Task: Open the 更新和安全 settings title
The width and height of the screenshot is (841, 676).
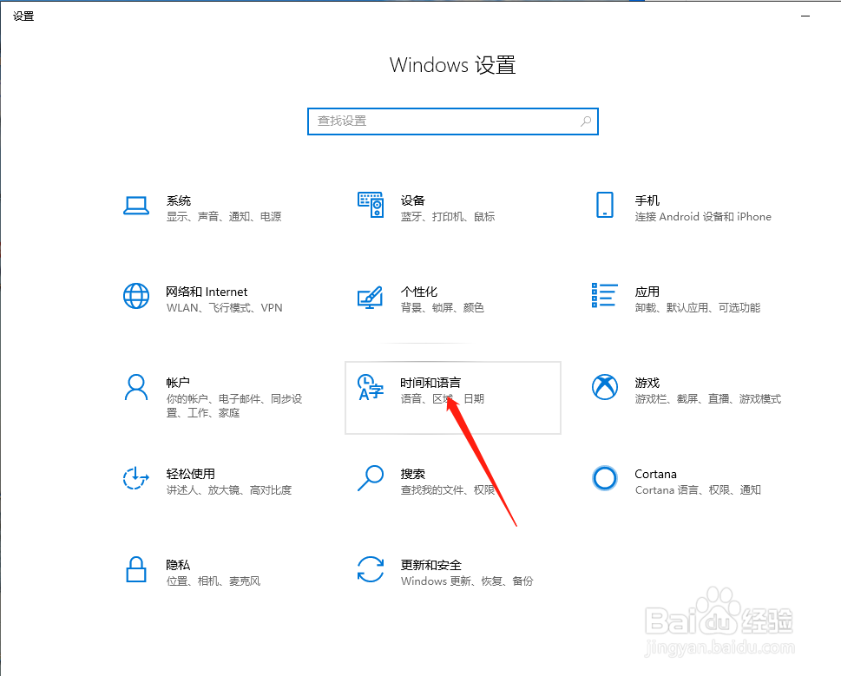Action: coord(430,565)
